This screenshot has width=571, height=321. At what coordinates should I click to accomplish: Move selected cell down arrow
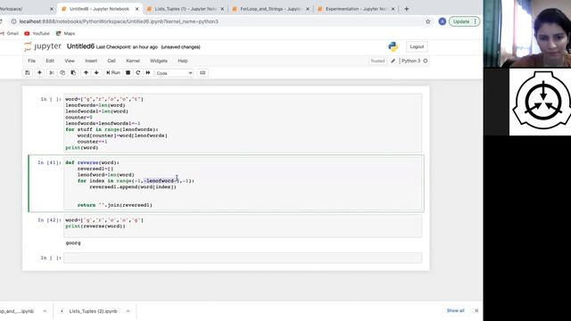(96, 73)
